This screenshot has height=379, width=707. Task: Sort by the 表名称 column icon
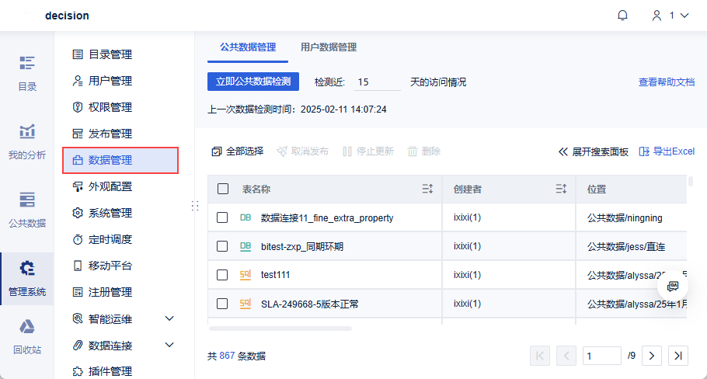coord(427,189)
